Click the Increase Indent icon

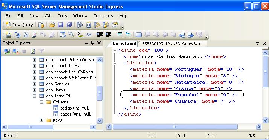coord(108,35)
